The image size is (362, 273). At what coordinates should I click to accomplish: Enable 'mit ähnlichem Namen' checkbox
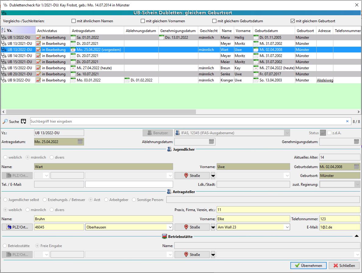click(73, 21)
